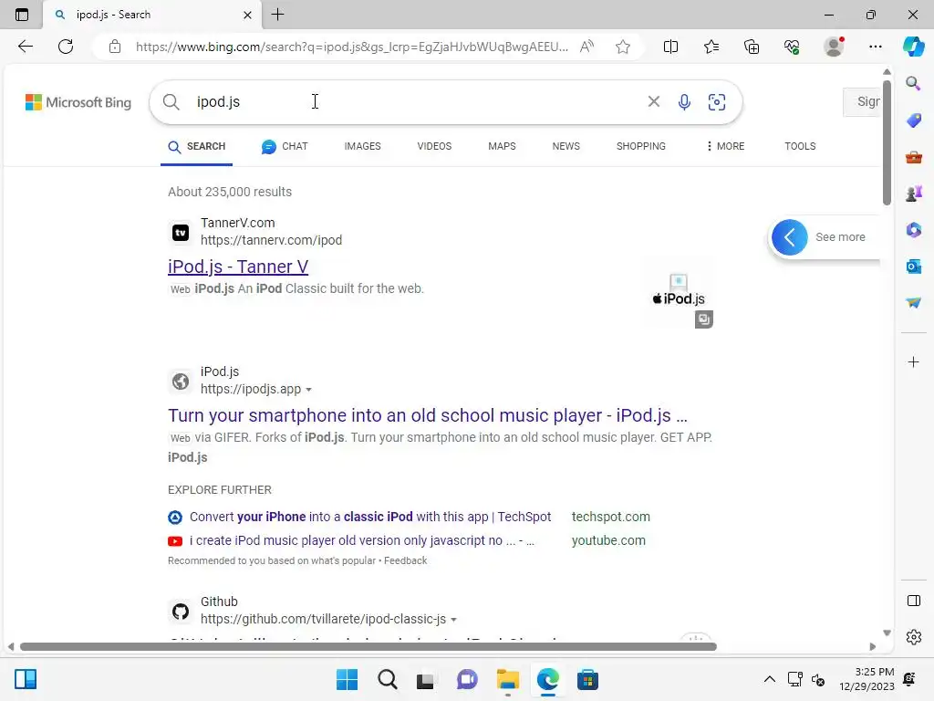This screenshot has height=701, width=934.
Task: Open the user profile avatar
Action: click(834, 47)
